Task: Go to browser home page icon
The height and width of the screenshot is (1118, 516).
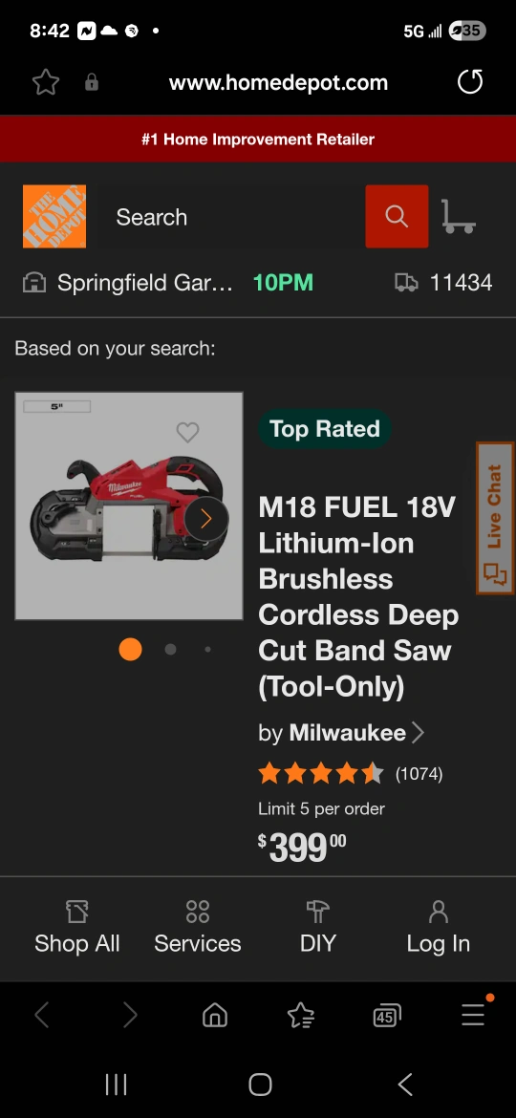Action: click(215, 1015)
